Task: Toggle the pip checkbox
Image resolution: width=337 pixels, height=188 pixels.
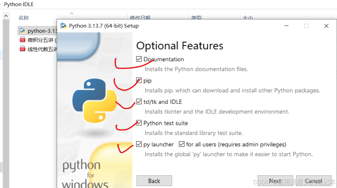Action: (139, 80)
